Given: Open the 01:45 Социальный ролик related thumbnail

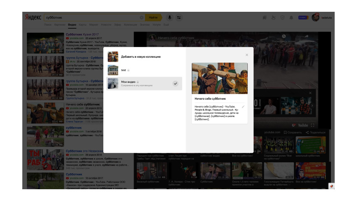Looking at the screenshot, I should tap(279, 145).
